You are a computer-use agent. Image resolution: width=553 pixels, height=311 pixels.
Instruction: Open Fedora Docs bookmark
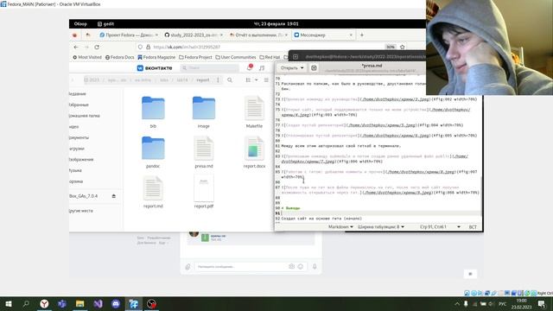119,57
